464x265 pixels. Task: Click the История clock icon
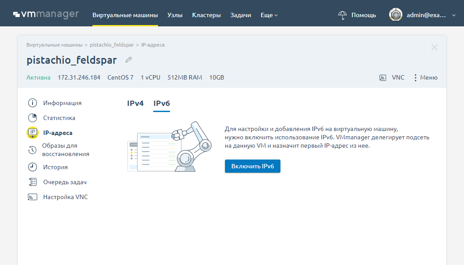(33, 167)
